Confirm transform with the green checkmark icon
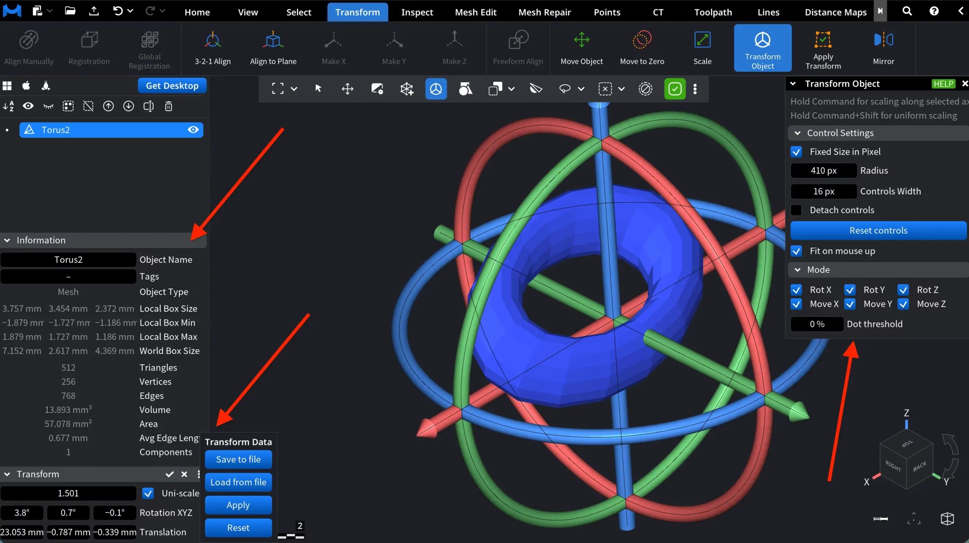This screenshot has height=543, width=969. tap(675, 88)
